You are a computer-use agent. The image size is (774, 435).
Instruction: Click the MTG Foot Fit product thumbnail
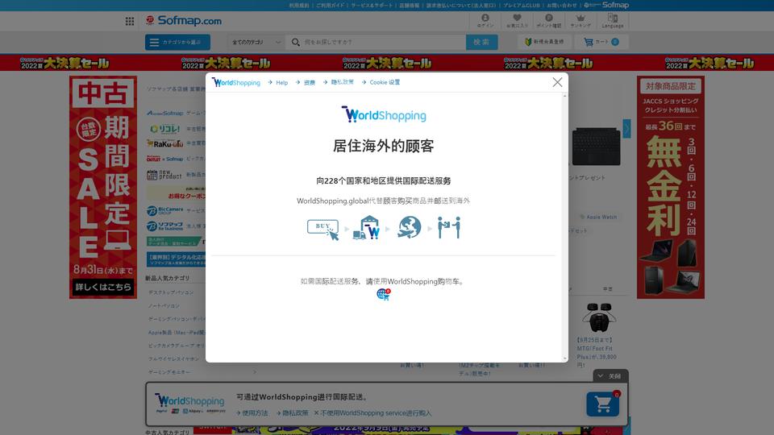(599, 317)
